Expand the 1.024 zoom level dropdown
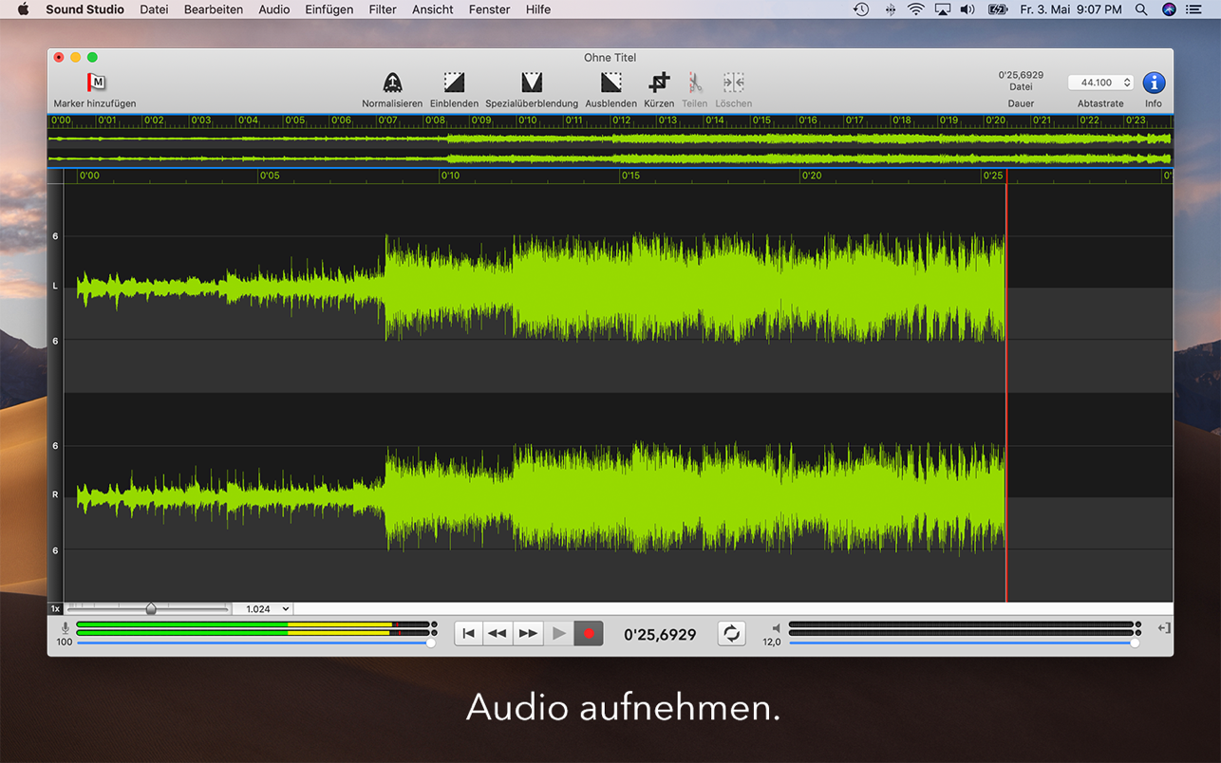Viewport: 1221px width, 763px height. tap(264, 609)
